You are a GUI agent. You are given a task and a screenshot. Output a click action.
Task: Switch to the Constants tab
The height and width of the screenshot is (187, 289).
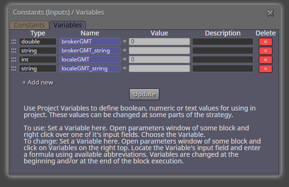click(x=29, y=25)
